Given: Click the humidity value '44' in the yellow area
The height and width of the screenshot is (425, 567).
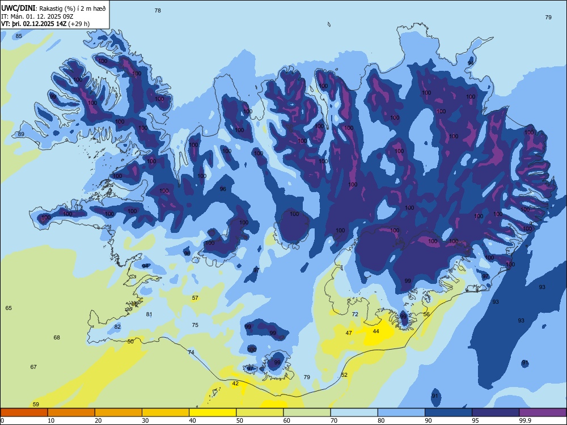Looking at the screenshot, I should point(376,331).
